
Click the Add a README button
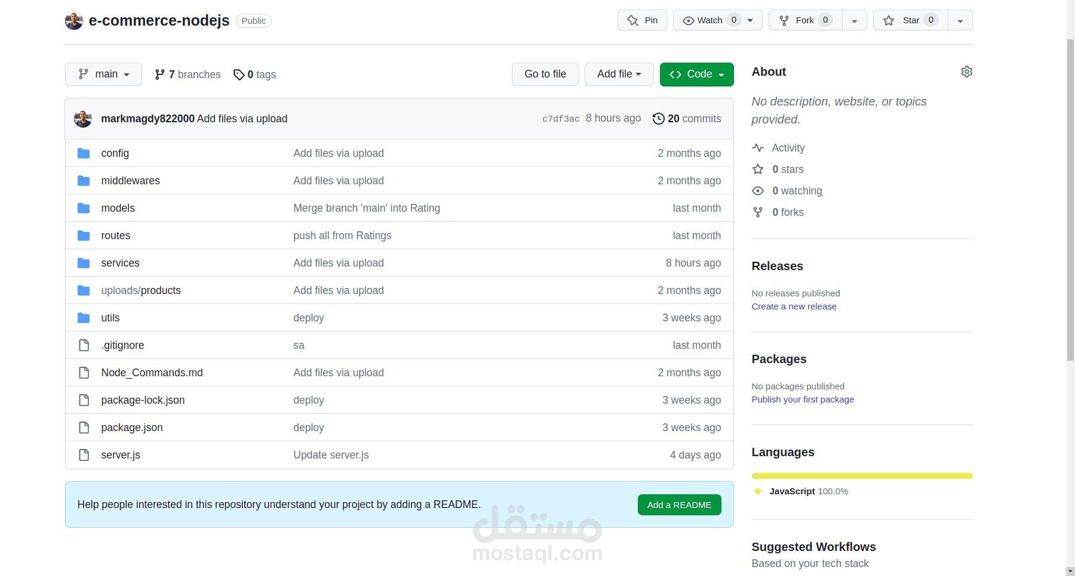tap(680, 504)
